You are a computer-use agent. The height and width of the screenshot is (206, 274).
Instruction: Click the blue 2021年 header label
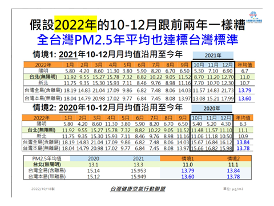[x=213, y=56]
